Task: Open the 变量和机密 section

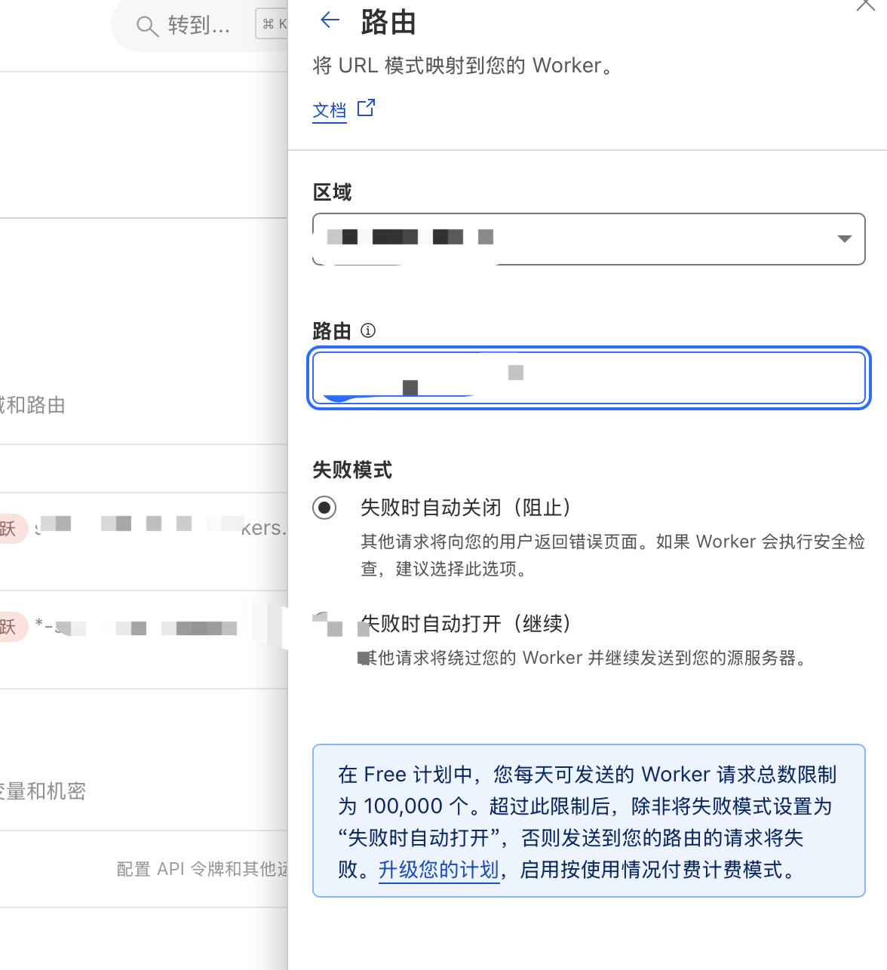Action: pyautogui.click(x=43, y=791)
